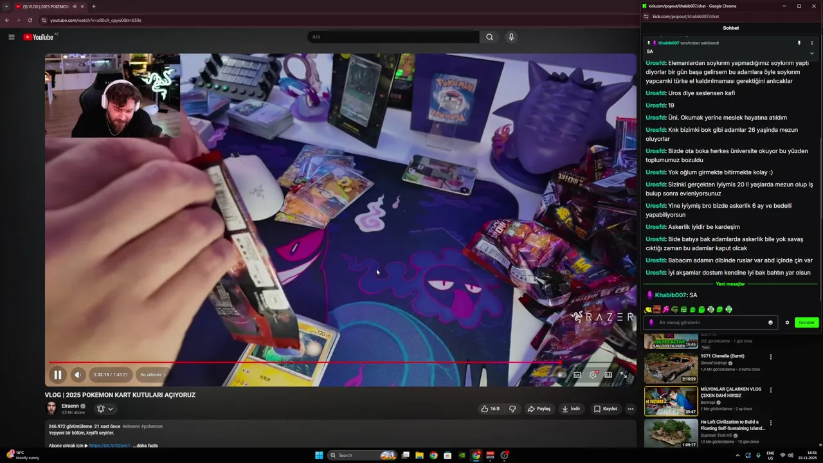Viewport: 823px width, 463px height.
Task: Unpin the pinned message with pin icon
Action: point(799,43)
